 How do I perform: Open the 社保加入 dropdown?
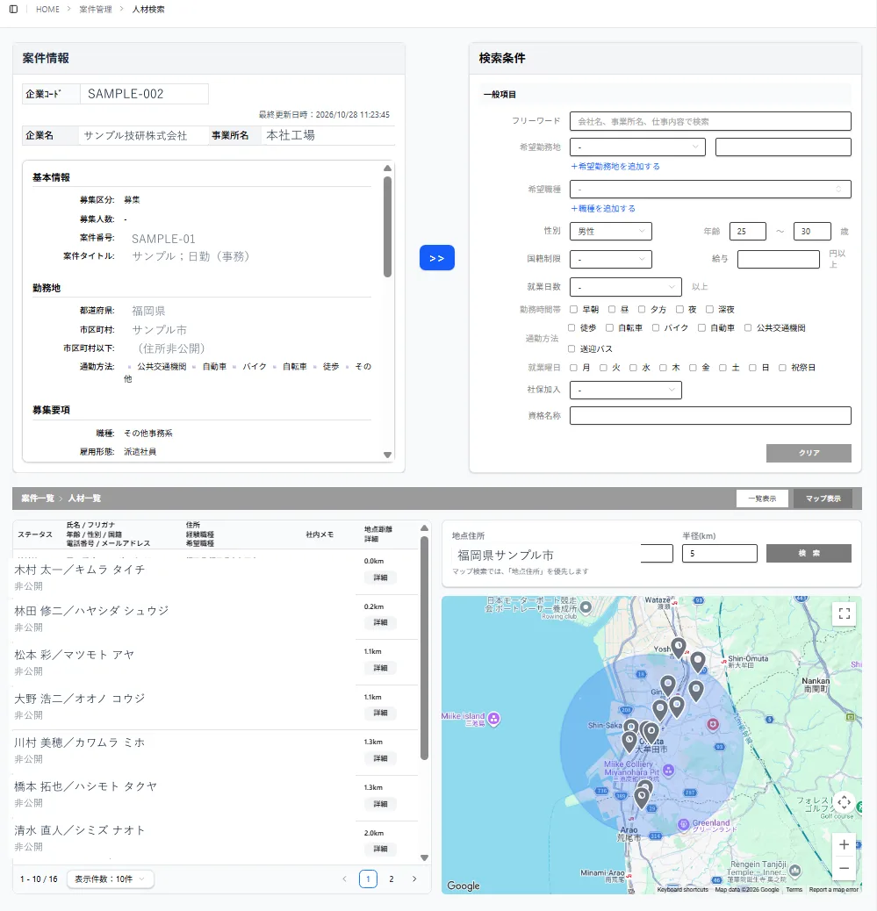tap(625, 390)
